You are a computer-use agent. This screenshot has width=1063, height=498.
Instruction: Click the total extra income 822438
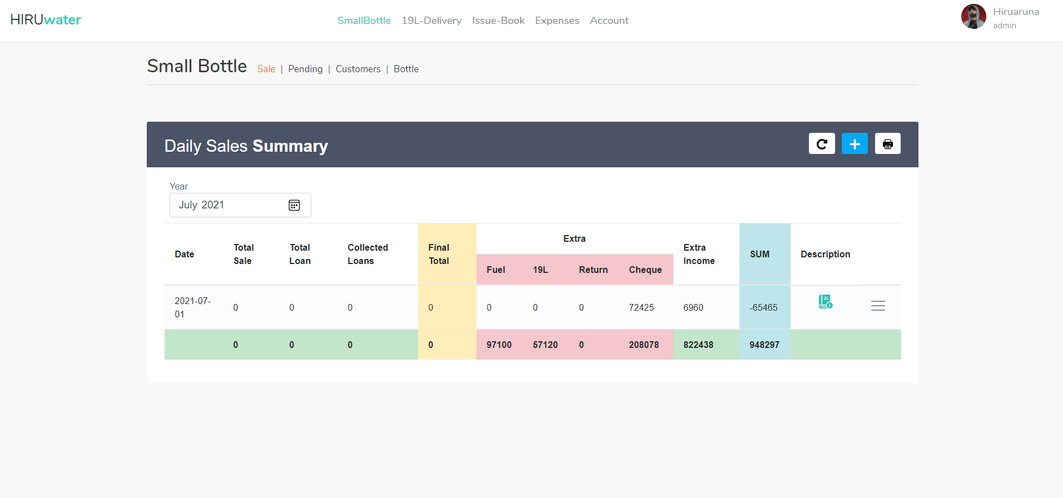[x=698, y=345]
